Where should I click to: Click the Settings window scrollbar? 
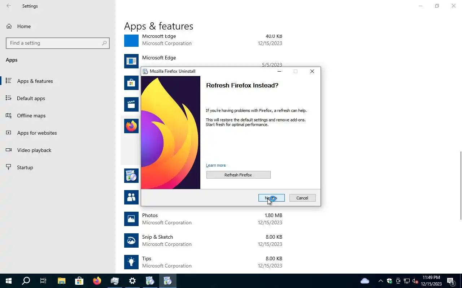[x=460, y=185]
